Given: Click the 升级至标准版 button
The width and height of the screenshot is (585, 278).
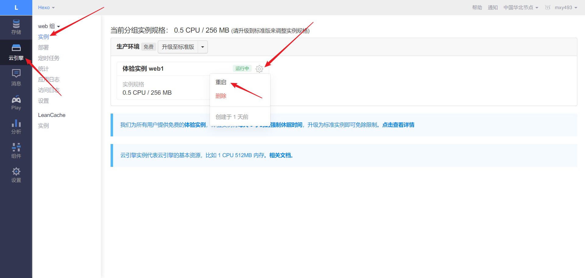Looking at the screenshot, I should click(x=178, y=47).
